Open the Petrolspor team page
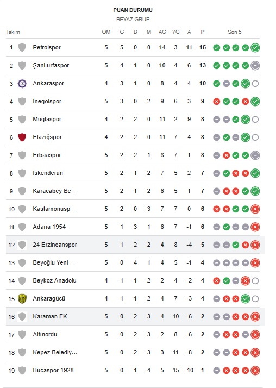276x388 pixels. [47, 47]
